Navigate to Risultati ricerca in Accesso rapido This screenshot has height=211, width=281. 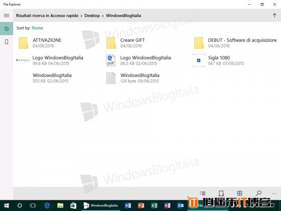click(x=47, y=15)
